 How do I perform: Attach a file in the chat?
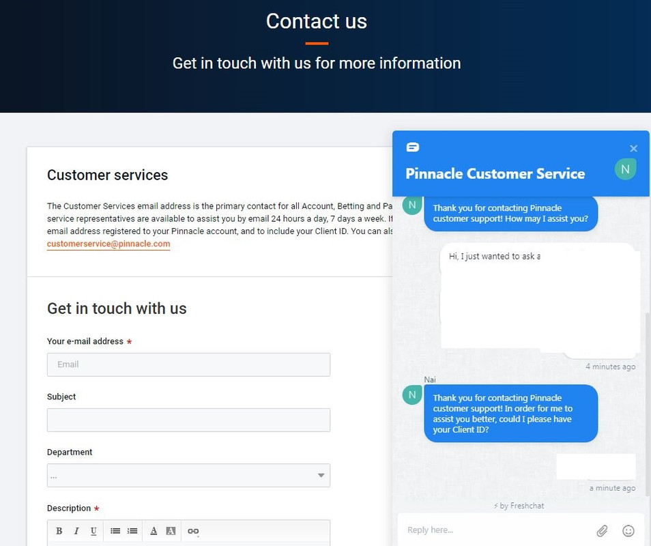pos(602,530)
